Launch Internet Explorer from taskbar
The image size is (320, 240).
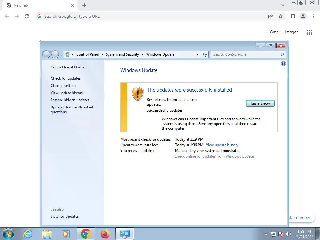coord(28,234)
